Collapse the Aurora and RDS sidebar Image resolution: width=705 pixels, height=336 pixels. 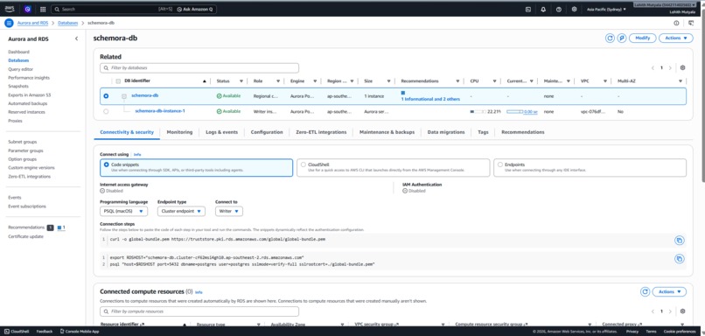[x=76, y=38]
